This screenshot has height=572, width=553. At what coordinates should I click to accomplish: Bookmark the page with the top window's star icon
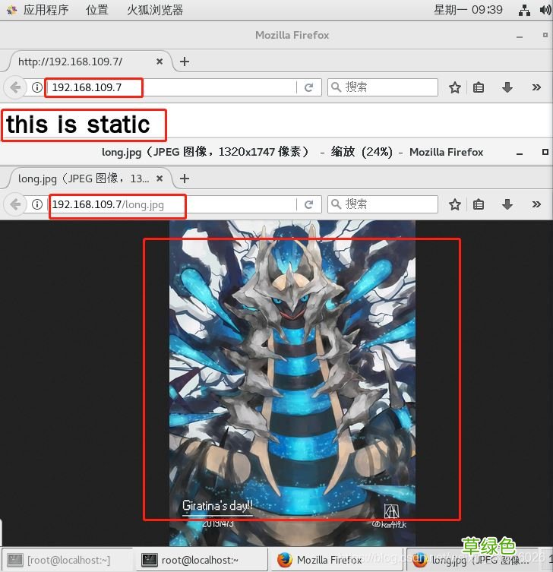click(455, 88)
